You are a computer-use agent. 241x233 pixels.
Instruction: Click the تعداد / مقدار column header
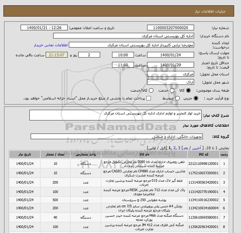coord(55,154)
